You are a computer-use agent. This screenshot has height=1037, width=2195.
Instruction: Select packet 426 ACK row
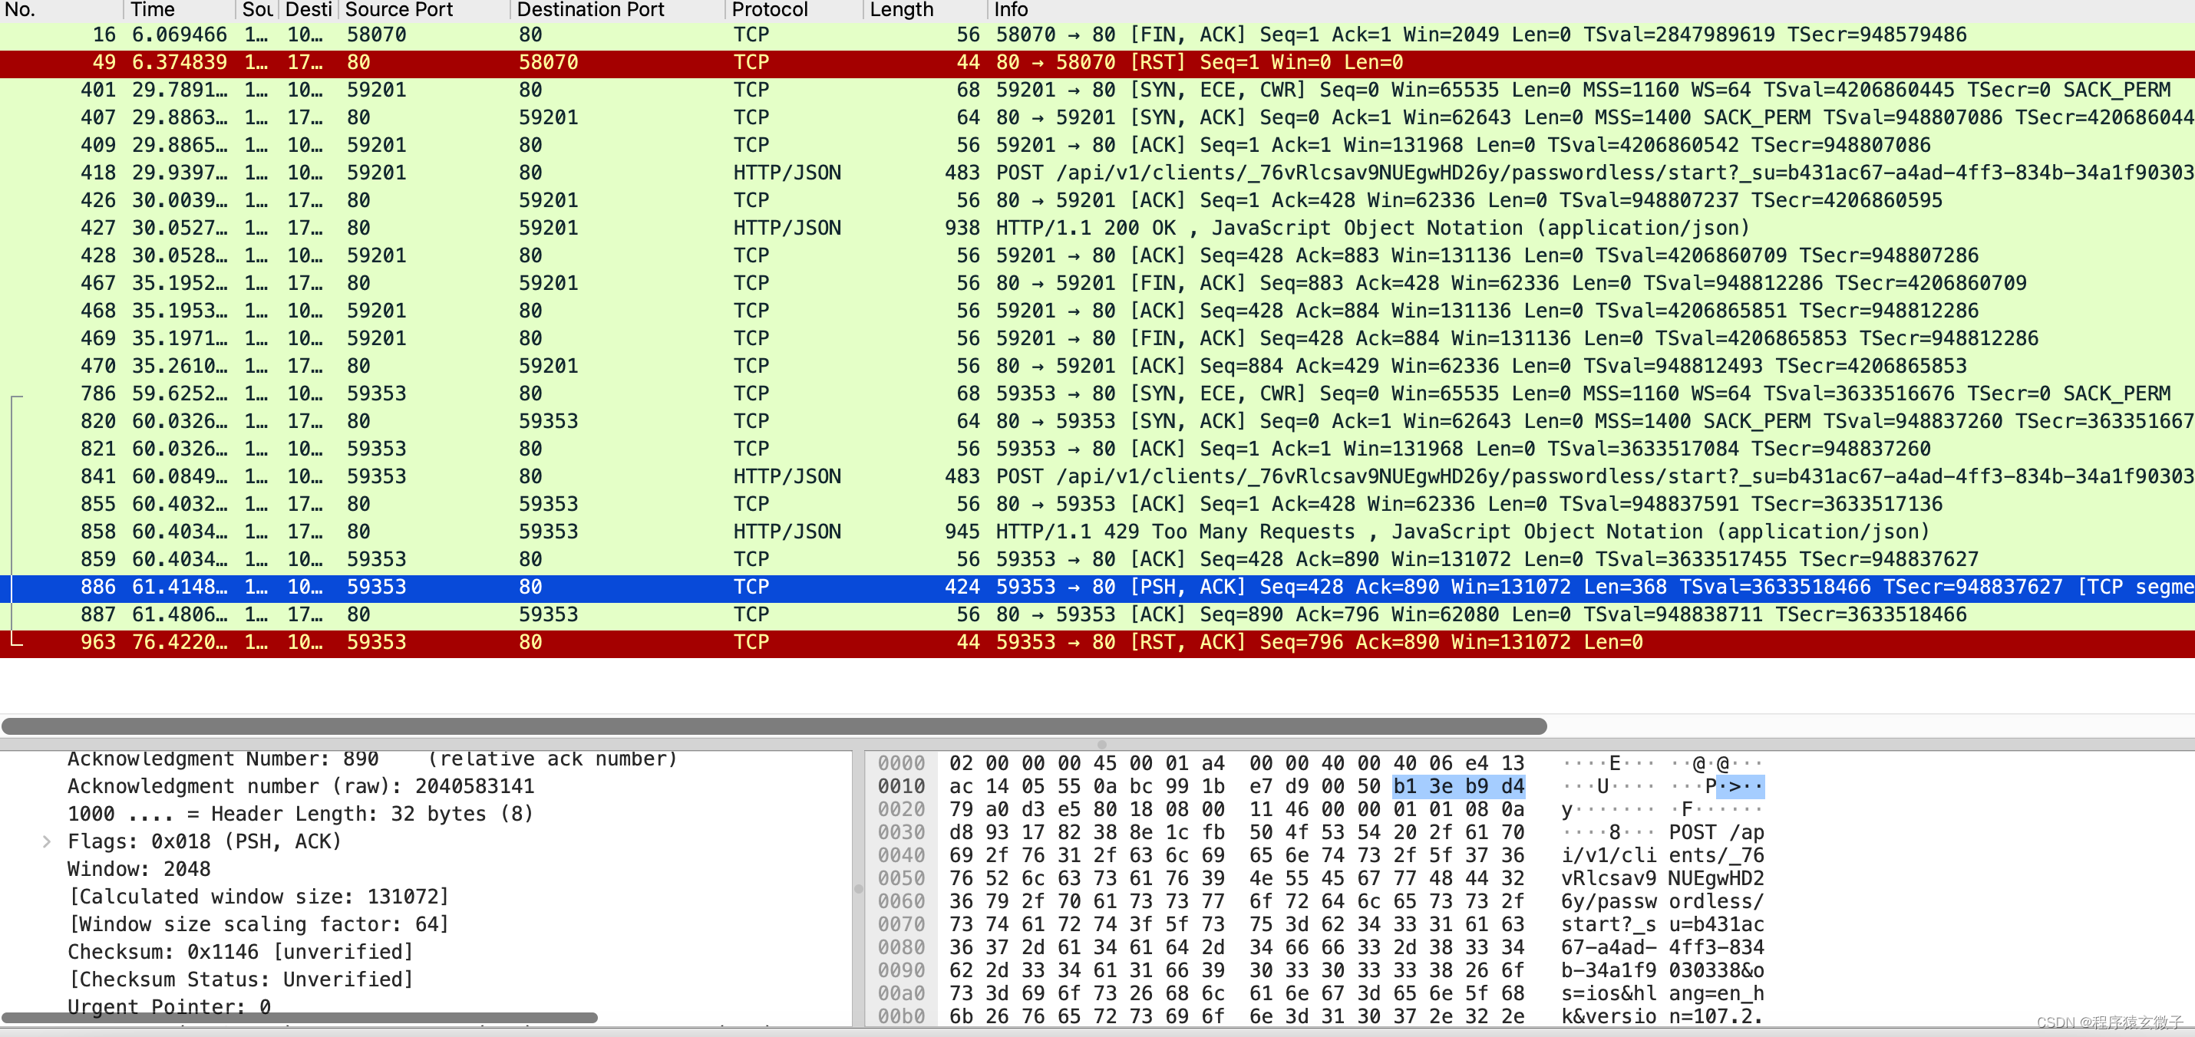tap(1097, 200)
